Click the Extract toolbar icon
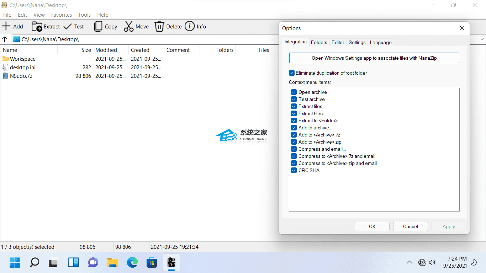Screen dimensions: 486x273 [x=37, y=26]
